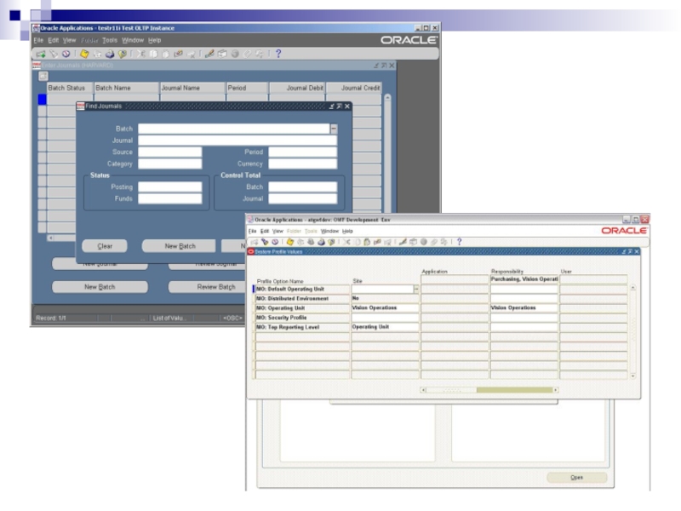Click Find flashlight icon in testr11i toolbar
Viewport: 681px width, 511px height.
click(x=54, y=54)
